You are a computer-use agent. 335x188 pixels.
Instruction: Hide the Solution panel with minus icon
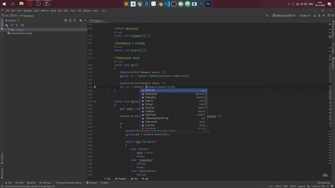[85, 20]
